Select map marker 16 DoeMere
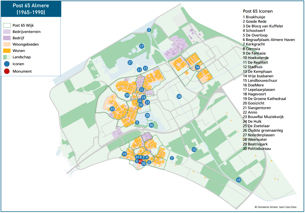 (197, 67)
